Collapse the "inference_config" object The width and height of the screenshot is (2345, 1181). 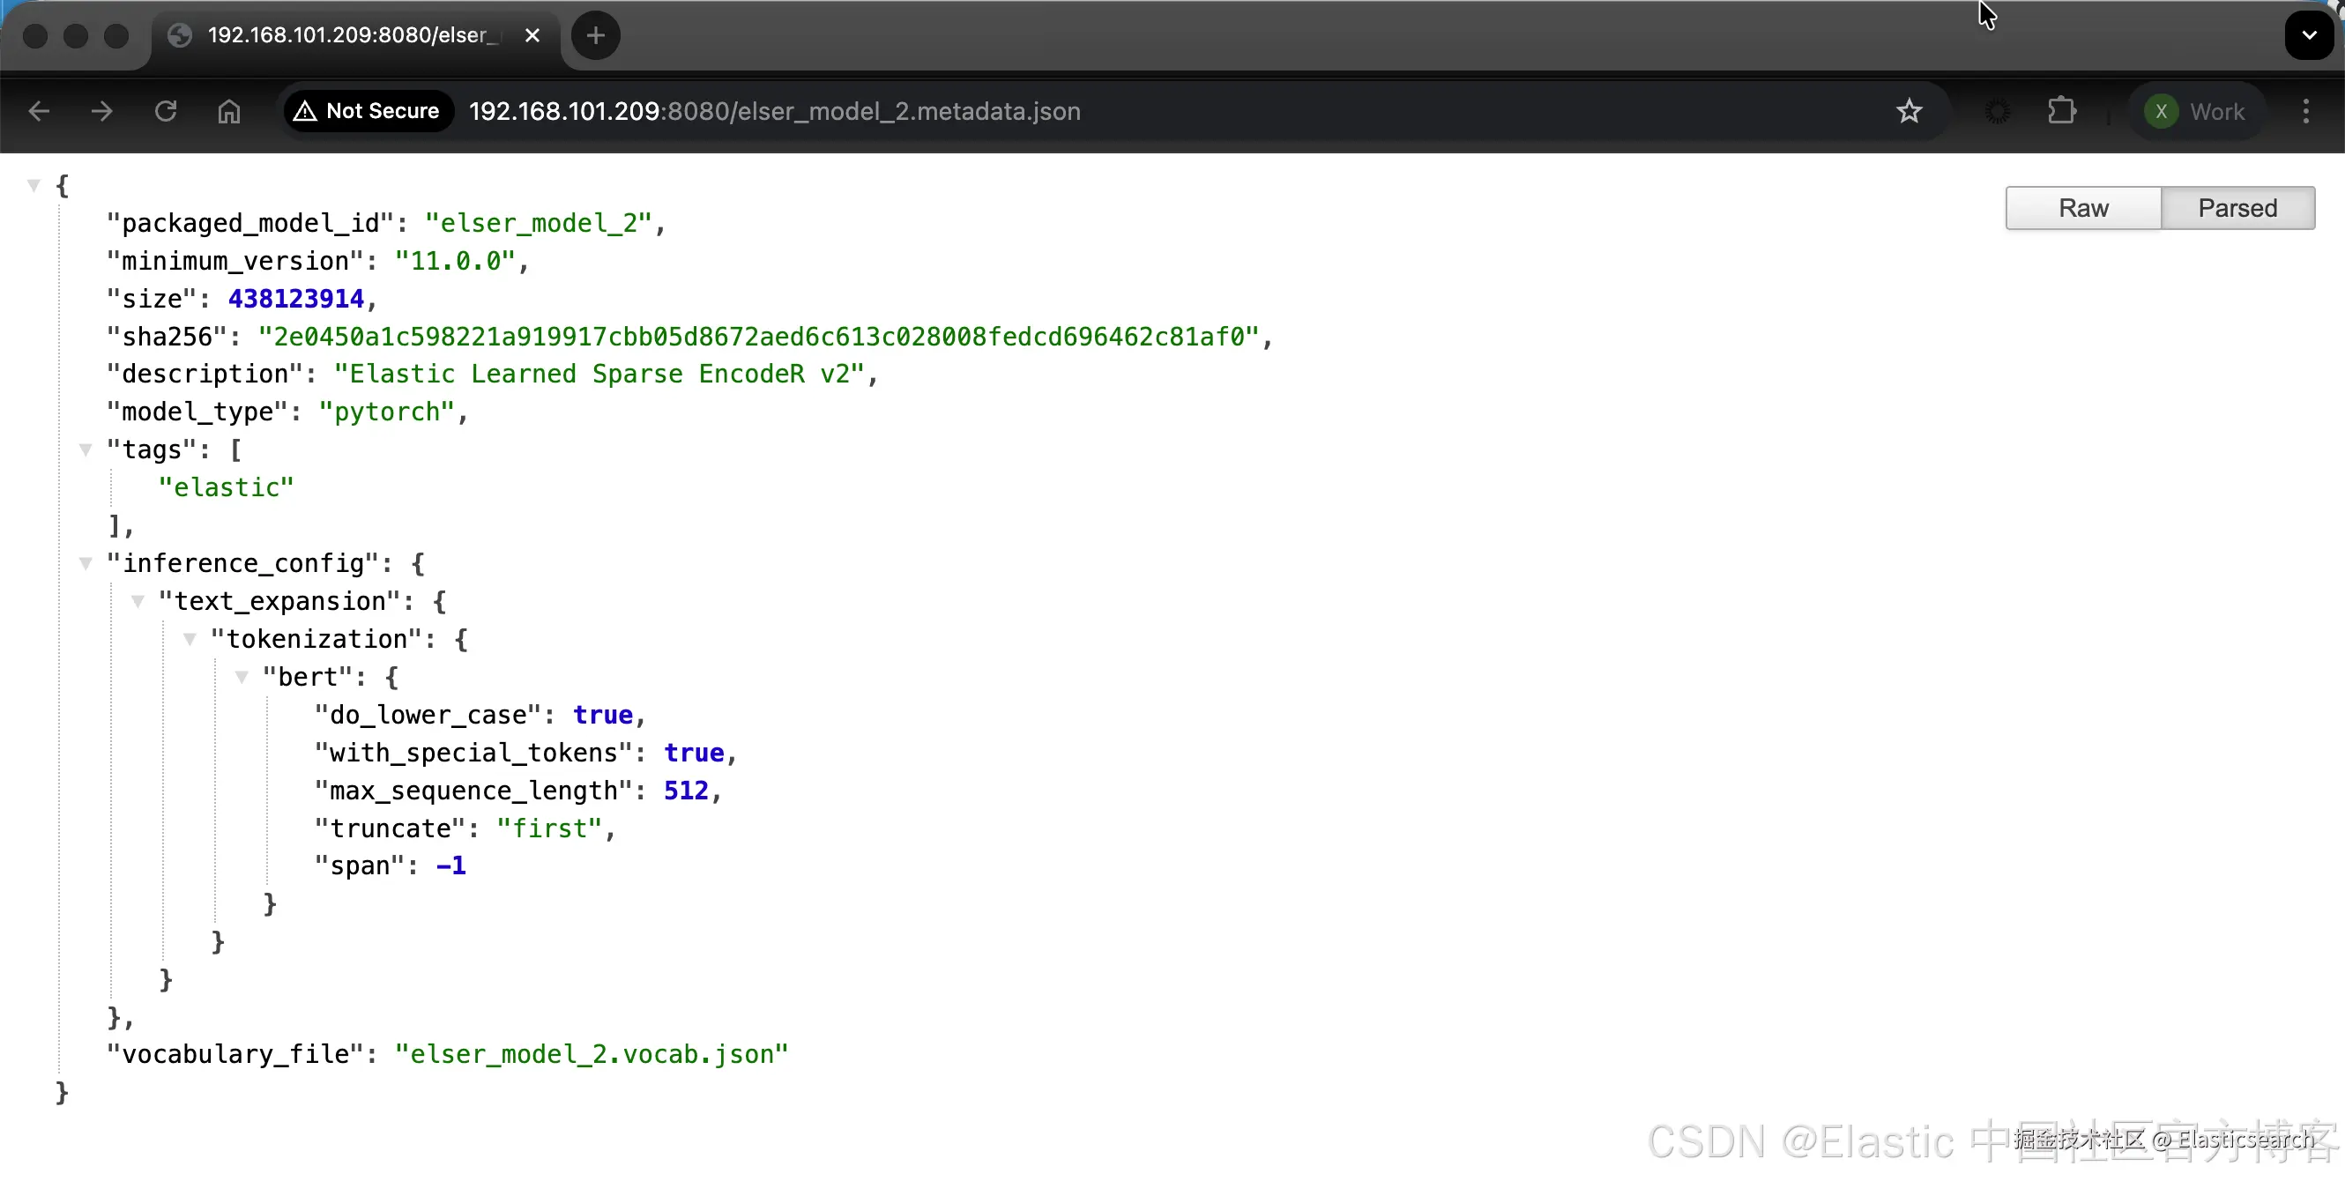(86, 563)
